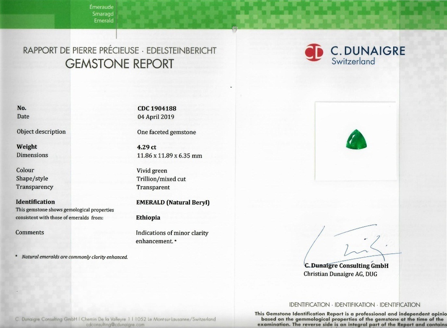The image size is (447, 328).
Task: Click the origin Ethiopia text
Action: tap(148, 217)
